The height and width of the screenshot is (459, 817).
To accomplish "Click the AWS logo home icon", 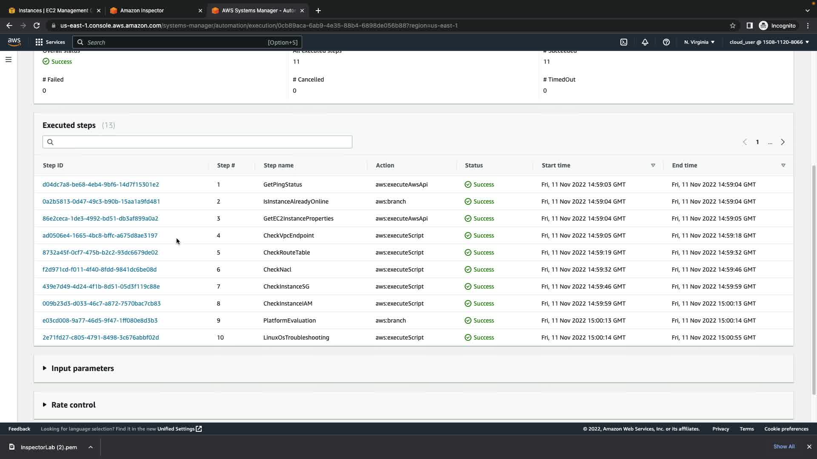I will pos(14,42).
